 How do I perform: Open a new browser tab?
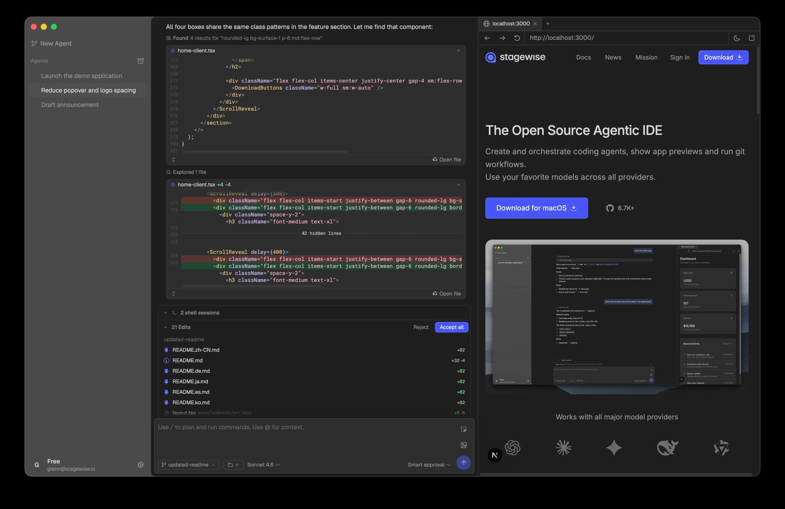548,24
